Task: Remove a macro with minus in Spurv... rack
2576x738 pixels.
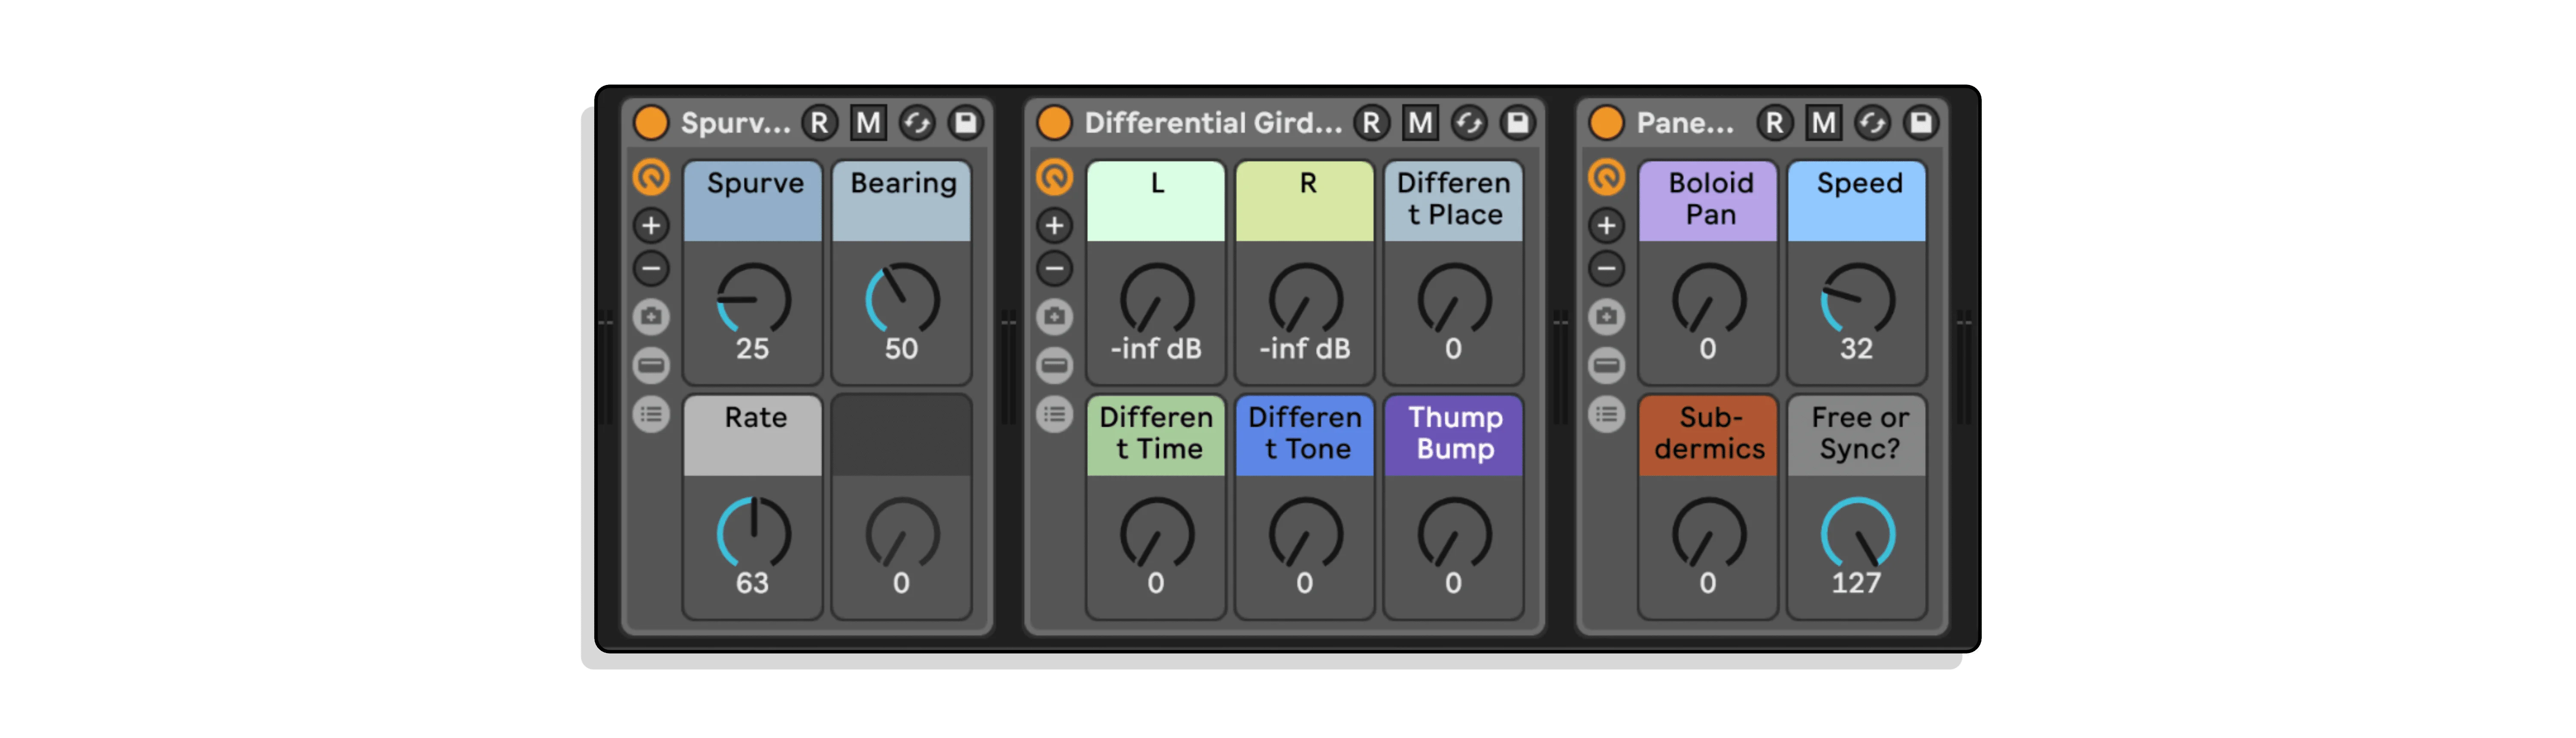Action: point(651,269)
